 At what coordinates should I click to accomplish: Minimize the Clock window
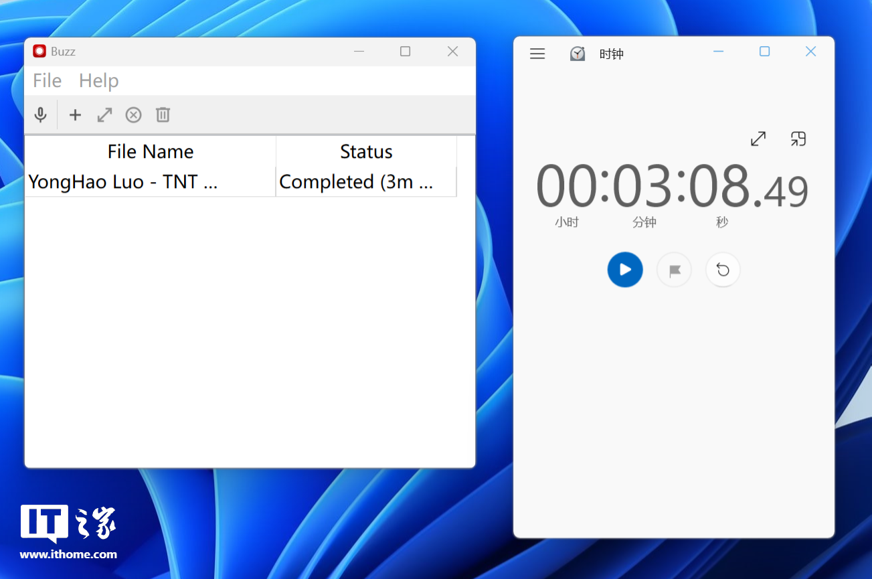[x=719, y=52]
